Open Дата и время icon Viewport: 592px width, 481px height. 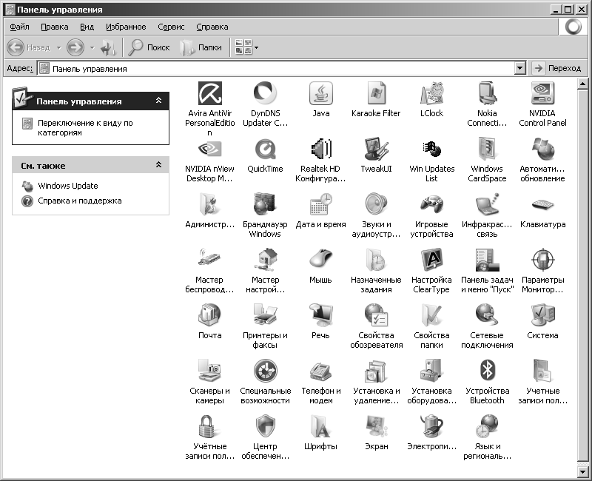(320, 204)
